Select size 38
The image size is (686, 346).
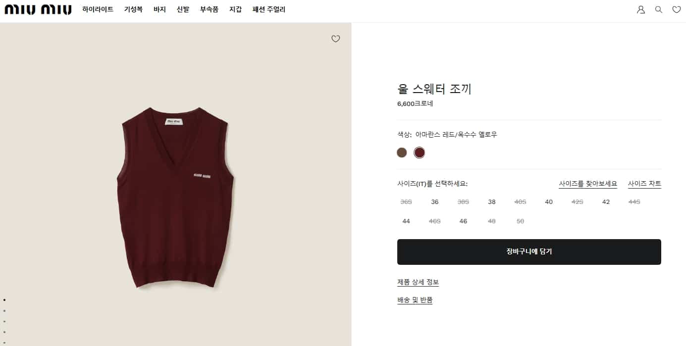(x=492, y=202)
